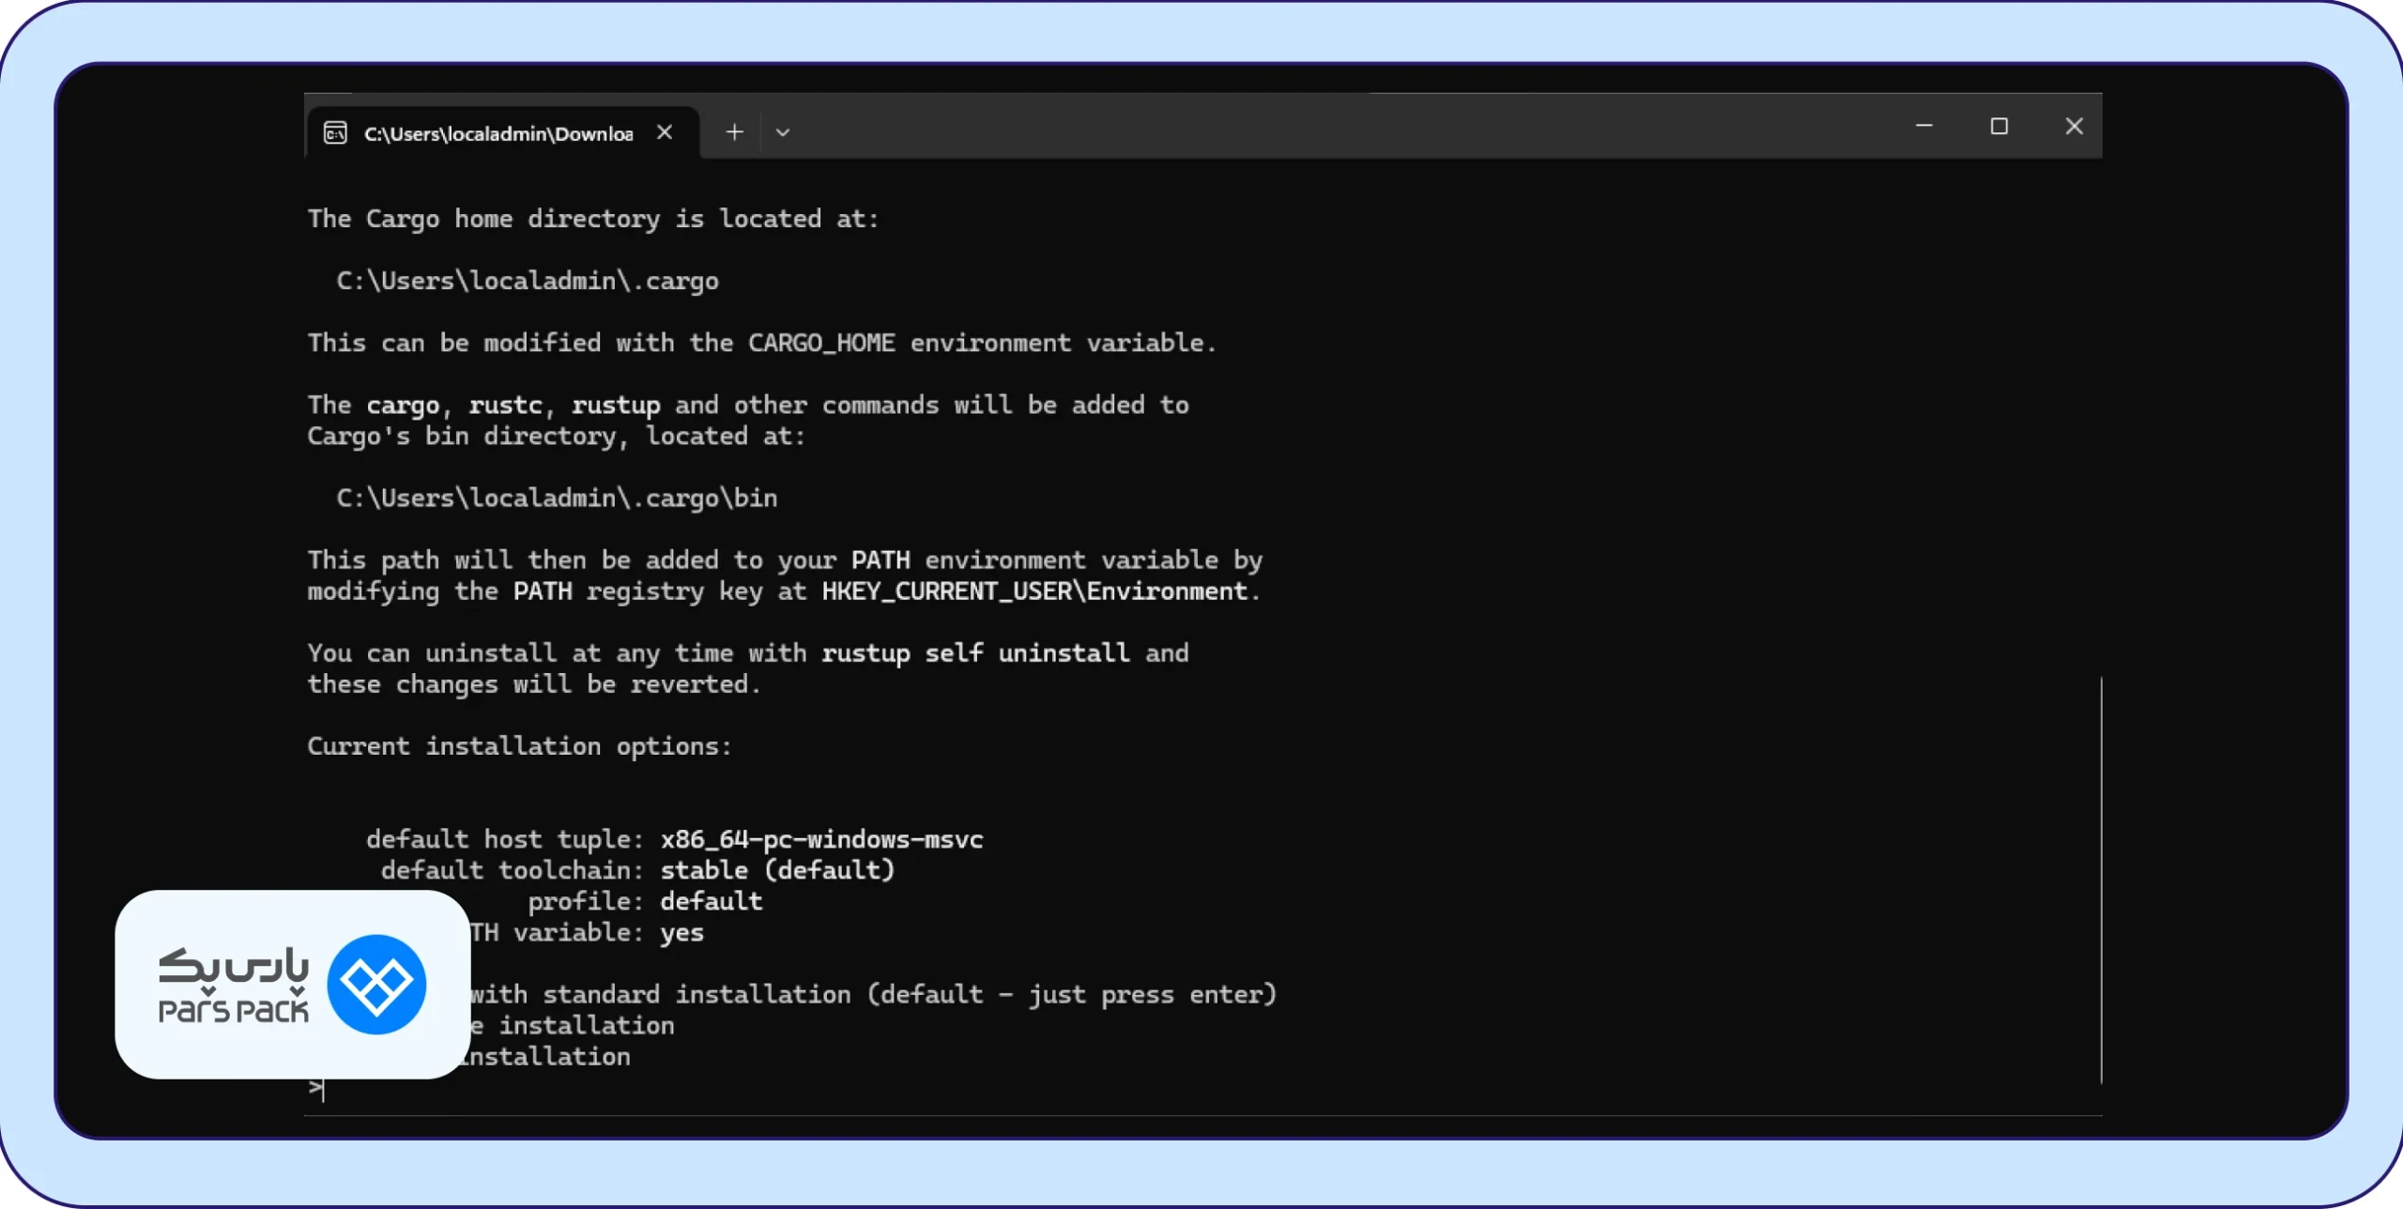Click the x86_64-pc-windows-msvc host tuple text
This screenshot has height=1209, width=2403.
821,839
